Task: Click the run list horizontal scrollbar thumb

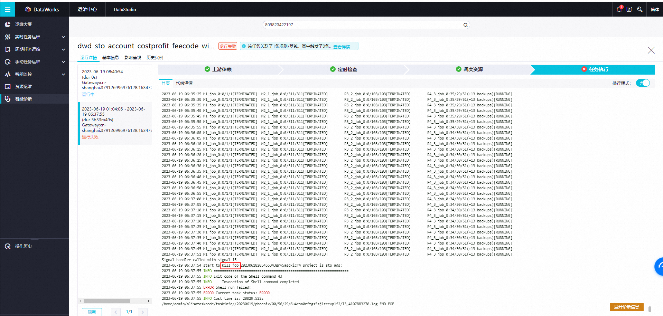Action: (106, 301)
